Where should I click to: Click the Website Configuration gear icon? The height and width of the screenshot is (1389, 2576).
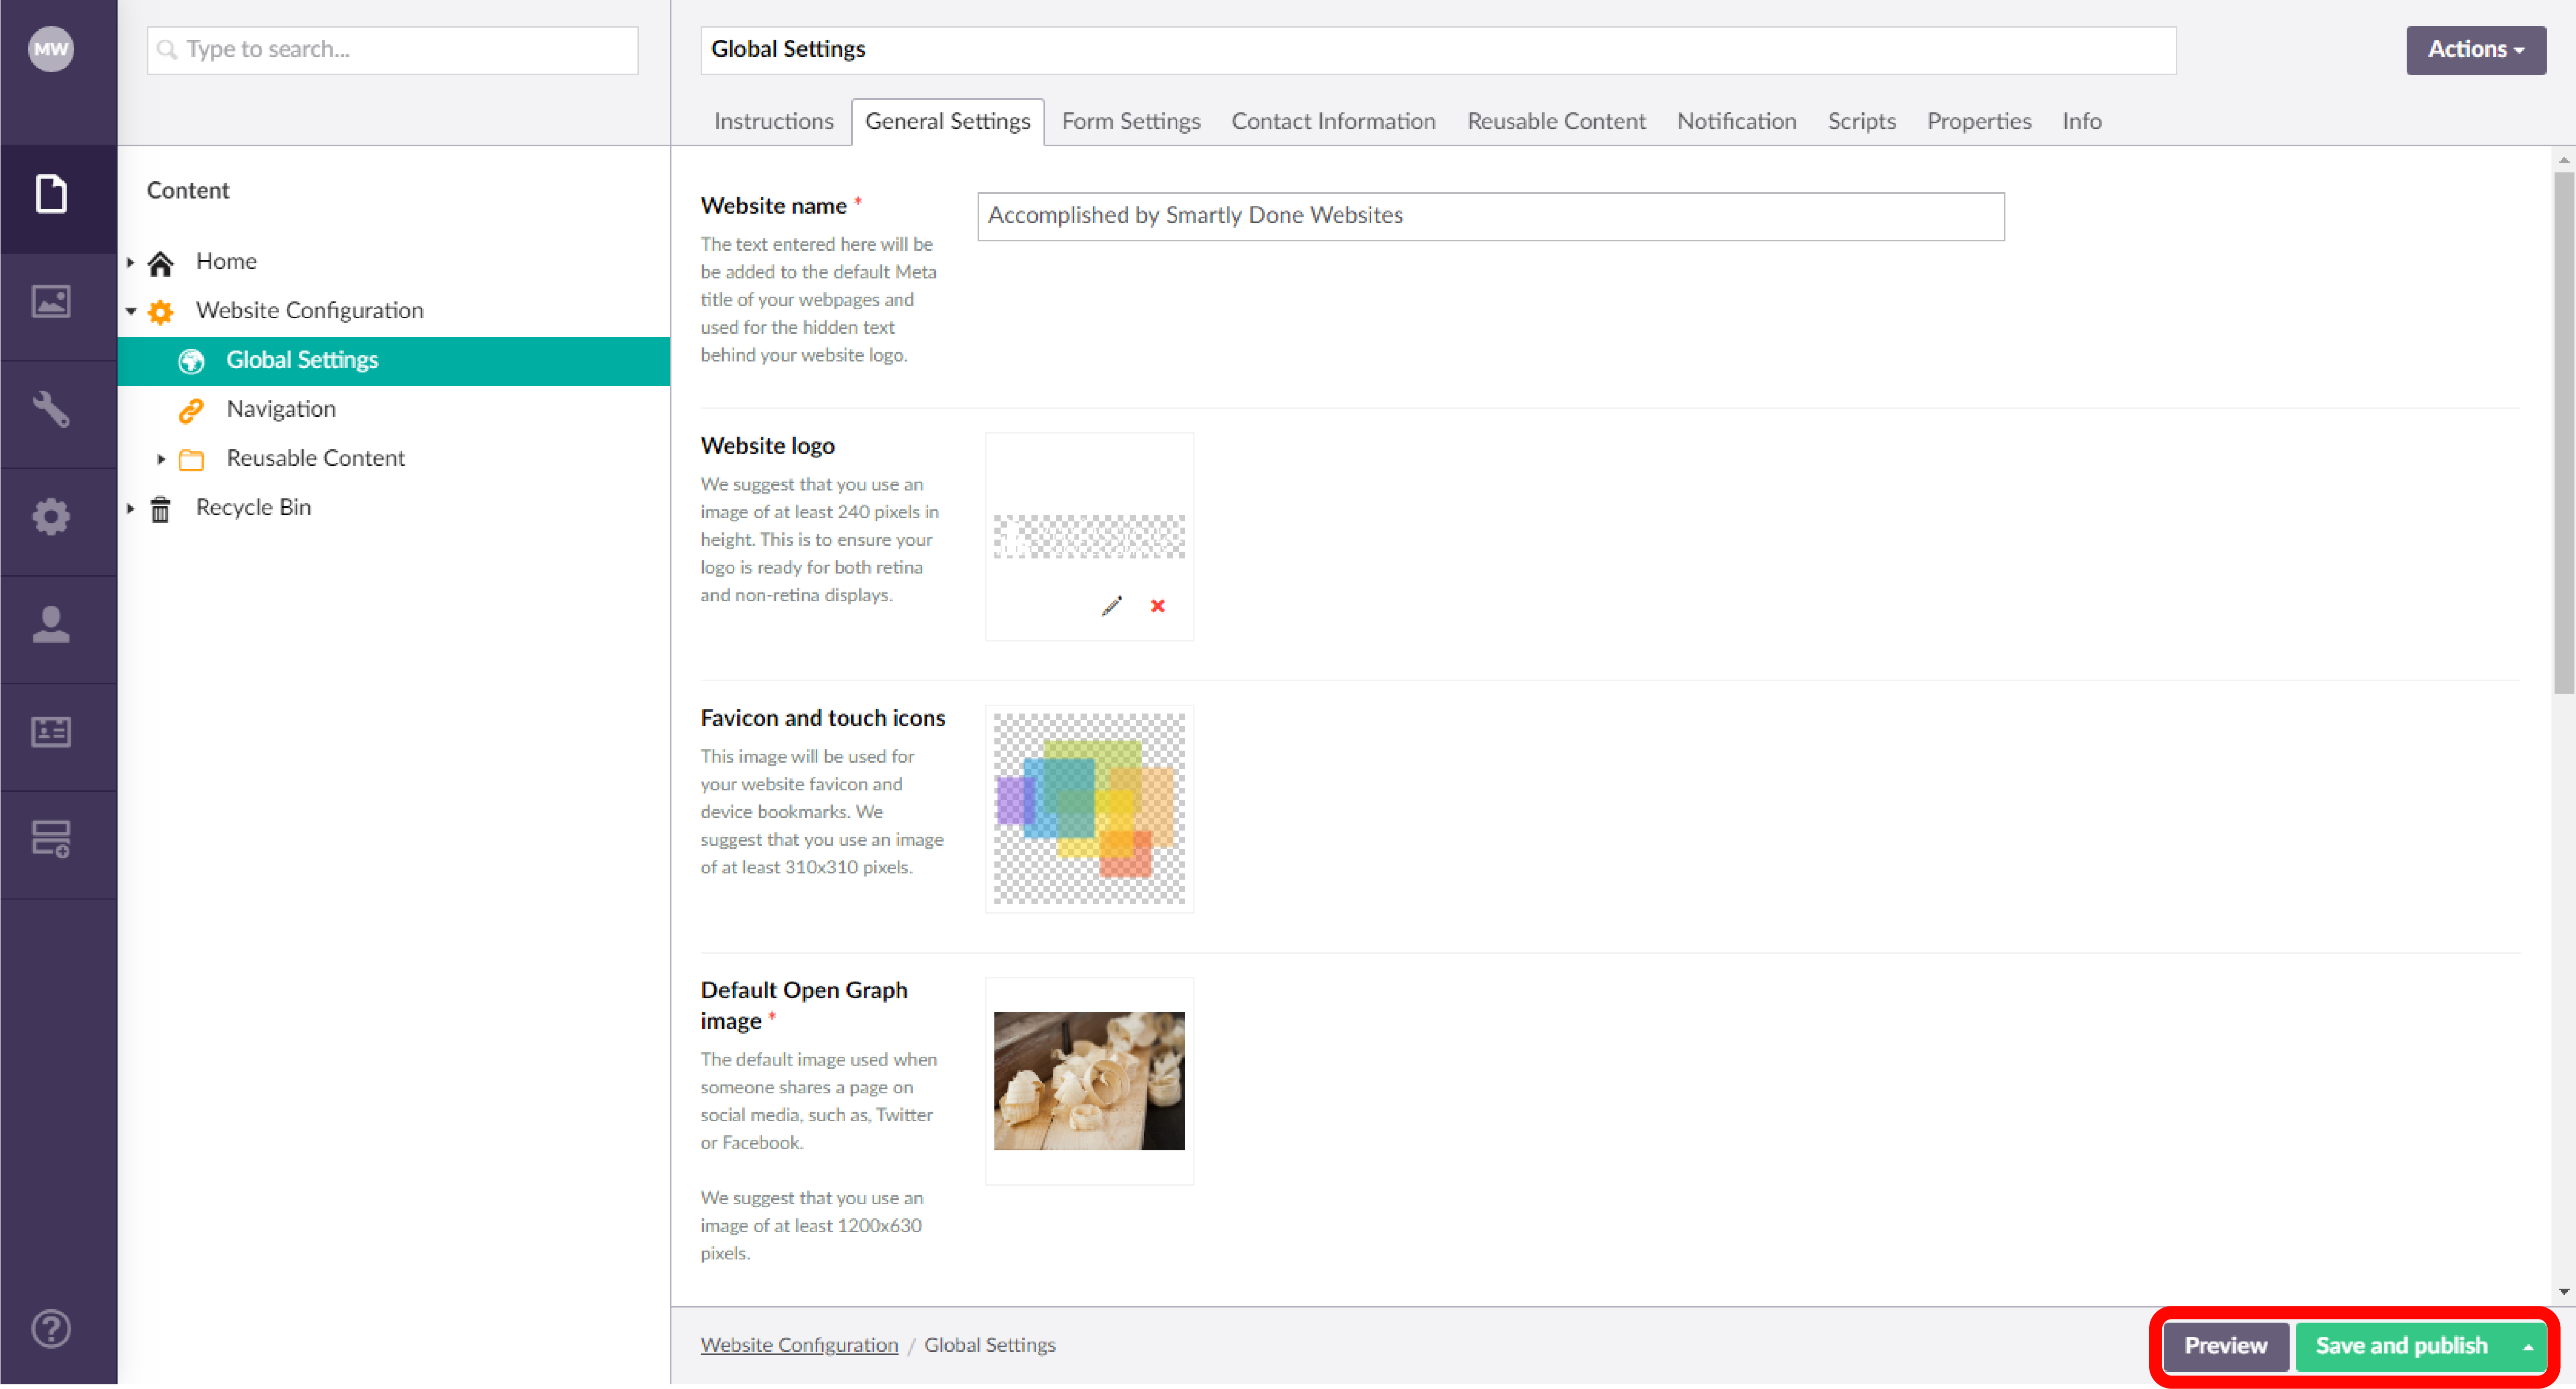pos(161,312)
